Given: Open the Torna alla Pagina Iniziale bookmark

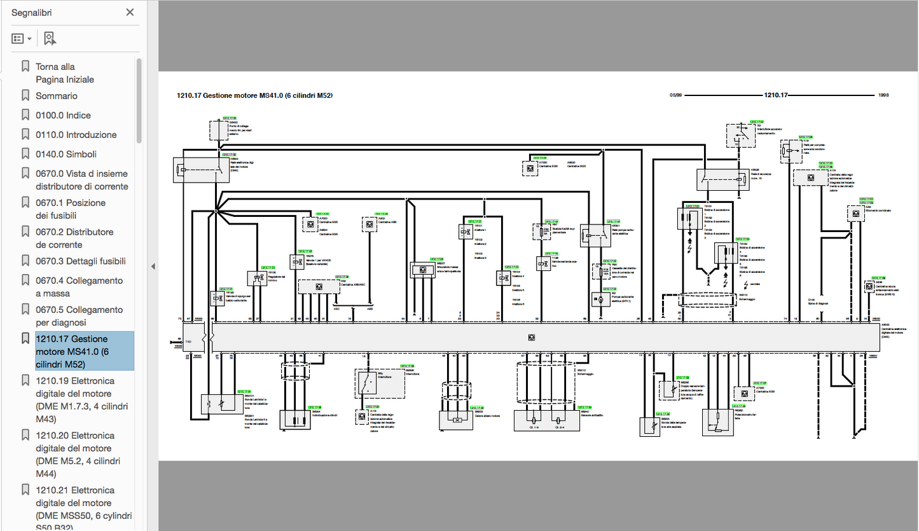Looking at the screenshot, I should (x=64, y=73).
